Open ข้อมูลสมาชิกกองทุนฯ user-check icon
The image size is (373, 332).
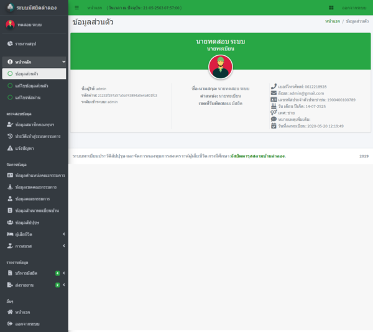pyautogui.click(x=10, y=124)
